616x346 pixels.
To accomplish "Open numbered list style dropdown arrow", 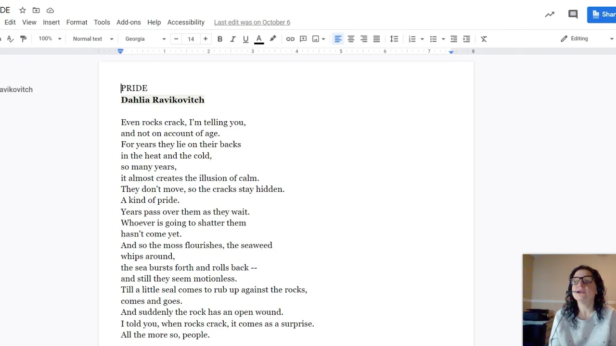I will 422,39.
